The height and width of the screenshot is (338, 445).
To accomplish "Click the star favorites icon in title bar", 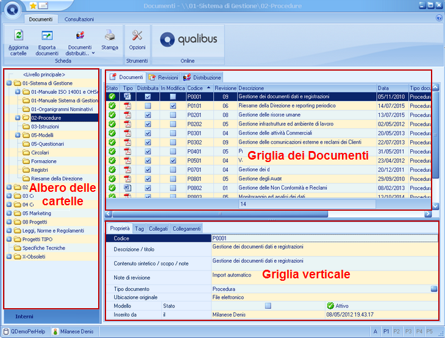I will pyautogui.click(x=33, y=5).
